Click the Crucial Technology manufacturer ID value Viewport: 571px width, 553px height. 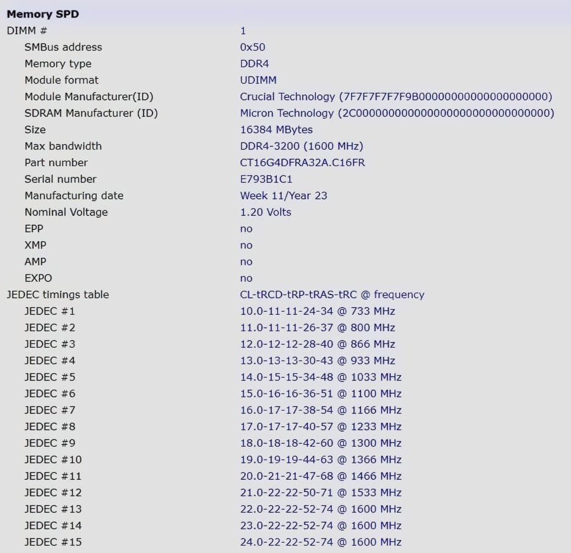(396, 97)
